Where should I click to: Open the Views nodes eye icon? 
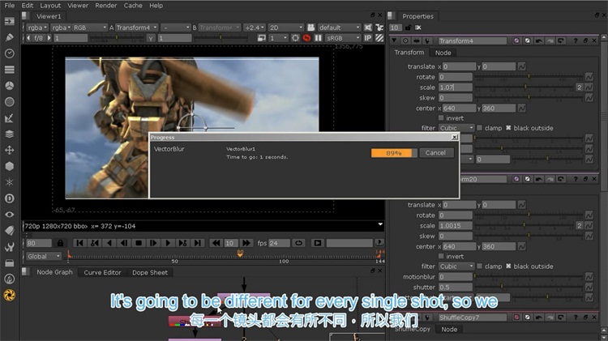(x=9, y=215)
